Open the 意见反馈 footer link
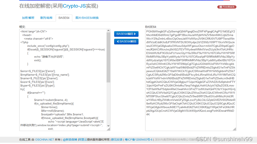The image size is (257, 144). tap(117, 140)
